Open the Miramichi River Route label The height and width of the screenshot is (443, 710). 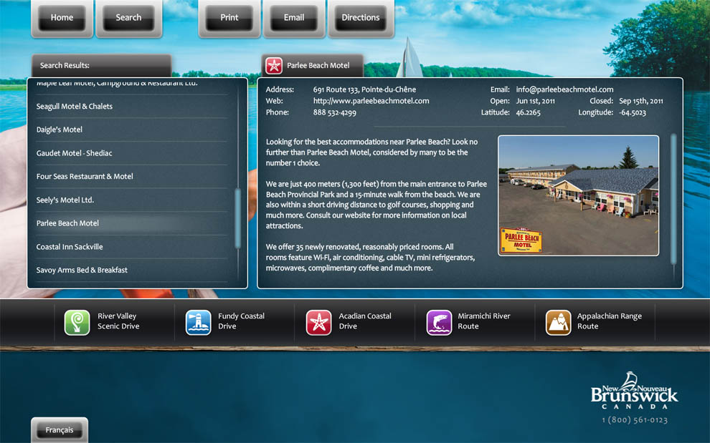coord(484,321)
